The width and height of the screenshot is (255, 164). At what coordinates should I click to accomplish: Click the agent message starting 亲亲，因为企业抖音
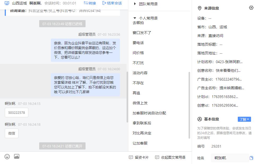click(x=85, y=50)
